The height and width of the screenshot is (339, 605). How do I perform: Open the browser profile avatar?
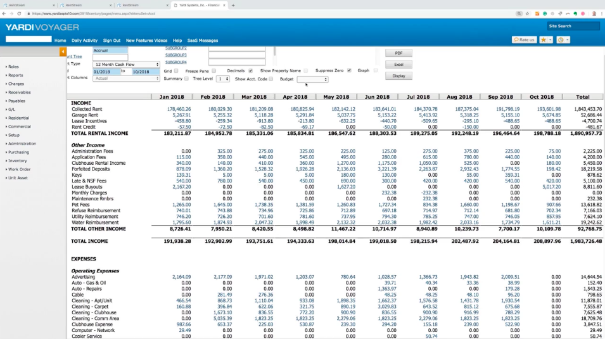(594, 13)
